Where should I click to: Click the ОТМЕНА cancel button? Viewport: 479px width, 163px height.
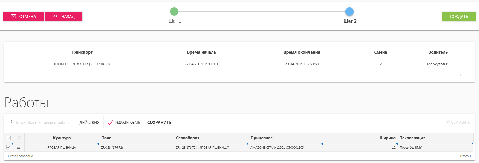point(23,16)
